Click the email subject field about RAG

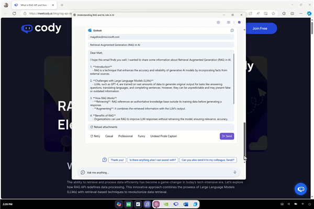[161, 45]
